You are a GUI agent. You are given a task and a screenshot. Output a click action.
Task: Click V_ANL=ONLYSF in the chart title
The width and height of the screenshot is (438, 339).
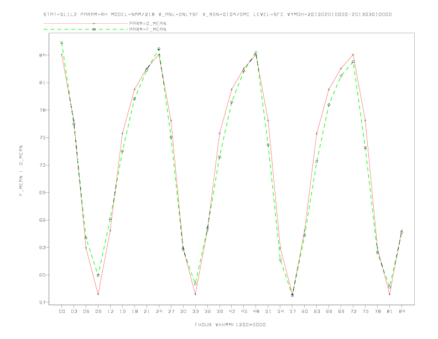click(178, 14)
